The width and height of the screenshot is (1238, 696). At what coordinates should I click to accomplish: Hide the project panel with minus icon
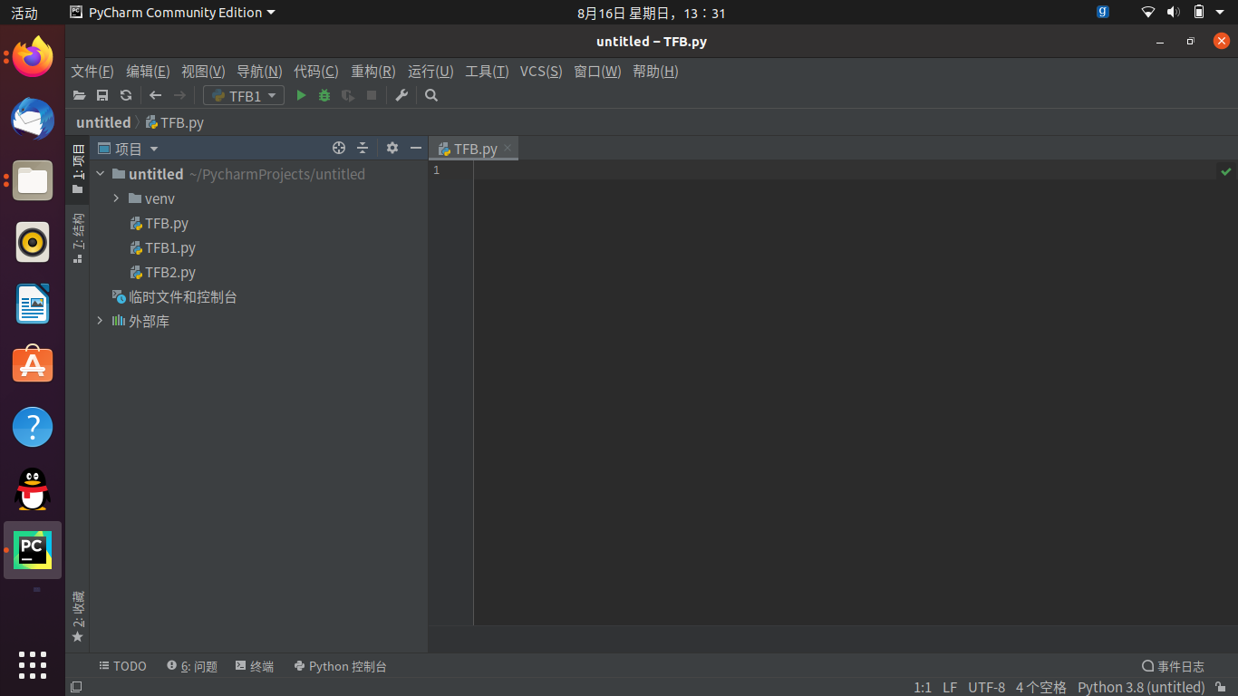(x=416, y=148)
